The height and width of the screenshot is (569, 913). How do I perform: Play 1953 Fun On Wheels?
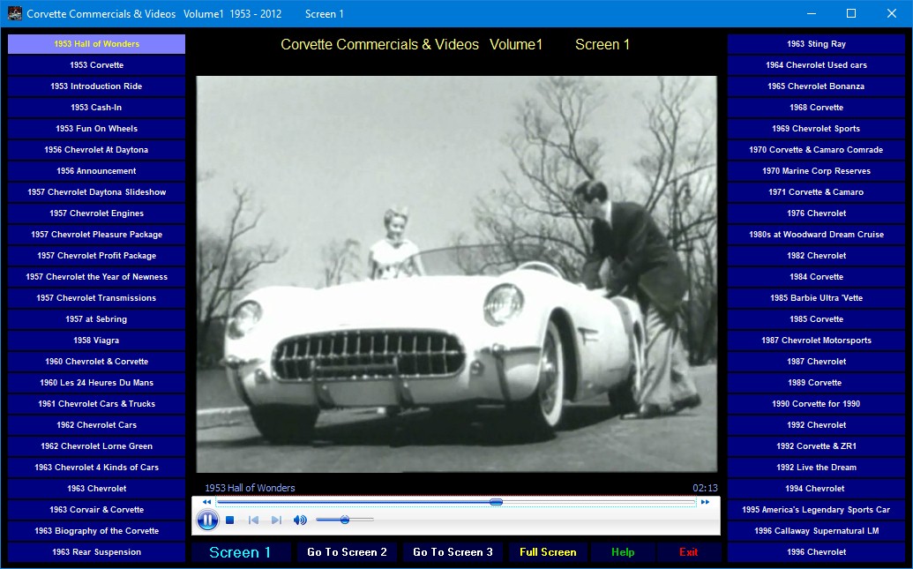pos(97,129)
